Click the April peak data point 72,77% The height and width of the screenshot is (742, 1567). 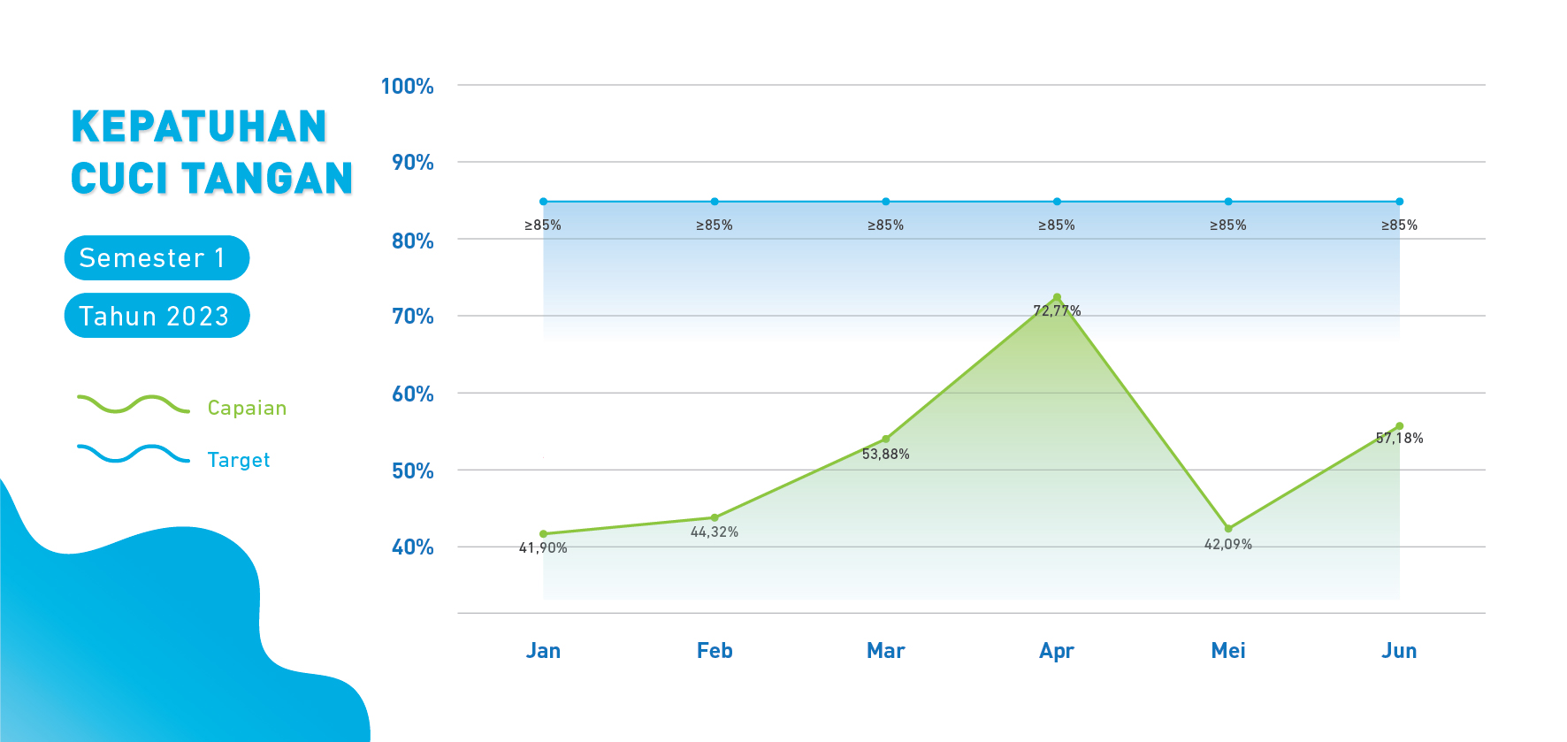point(1057,298)
